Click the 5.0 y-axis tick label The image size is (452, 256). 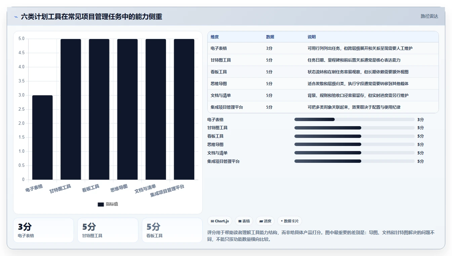(x=22, y=39)
